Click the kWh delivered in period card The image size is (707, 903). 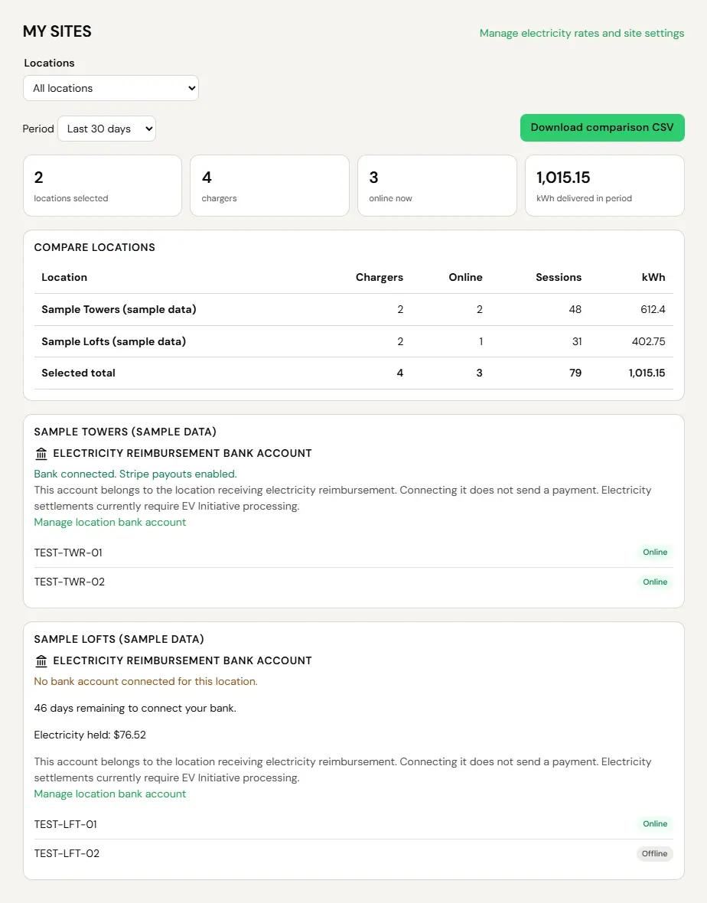604,185
